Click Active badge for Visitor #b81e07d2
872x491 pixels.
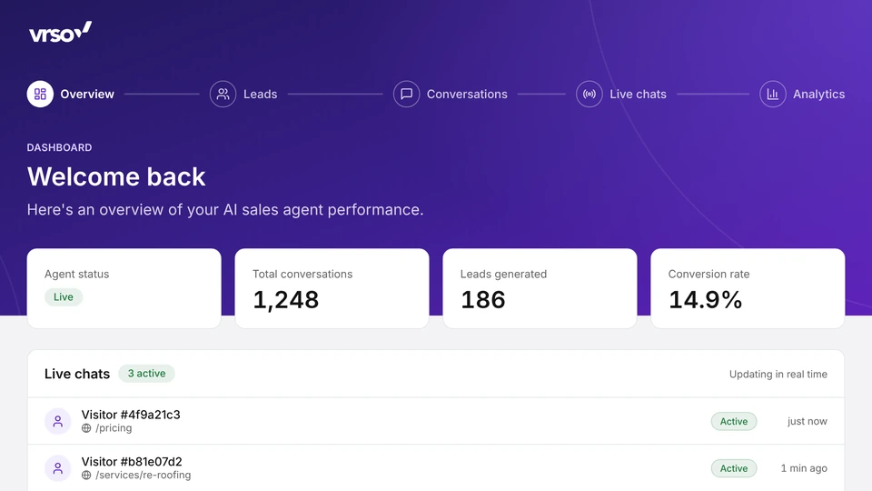click(x=734, y=468)
